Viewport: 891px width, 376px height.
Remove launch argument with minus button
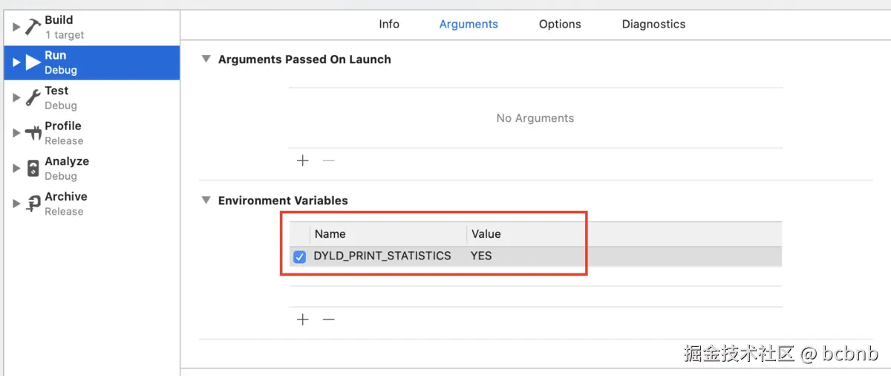coord(329,161)
